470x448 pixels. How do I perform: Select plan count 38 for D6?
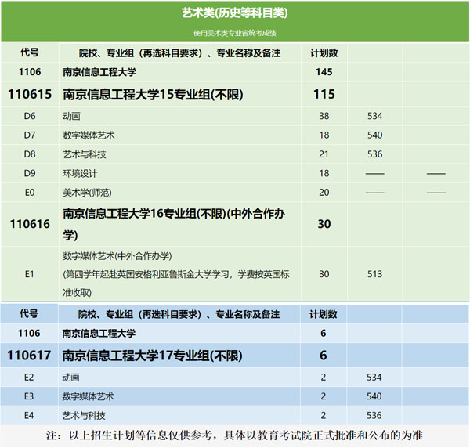[324, 116]
